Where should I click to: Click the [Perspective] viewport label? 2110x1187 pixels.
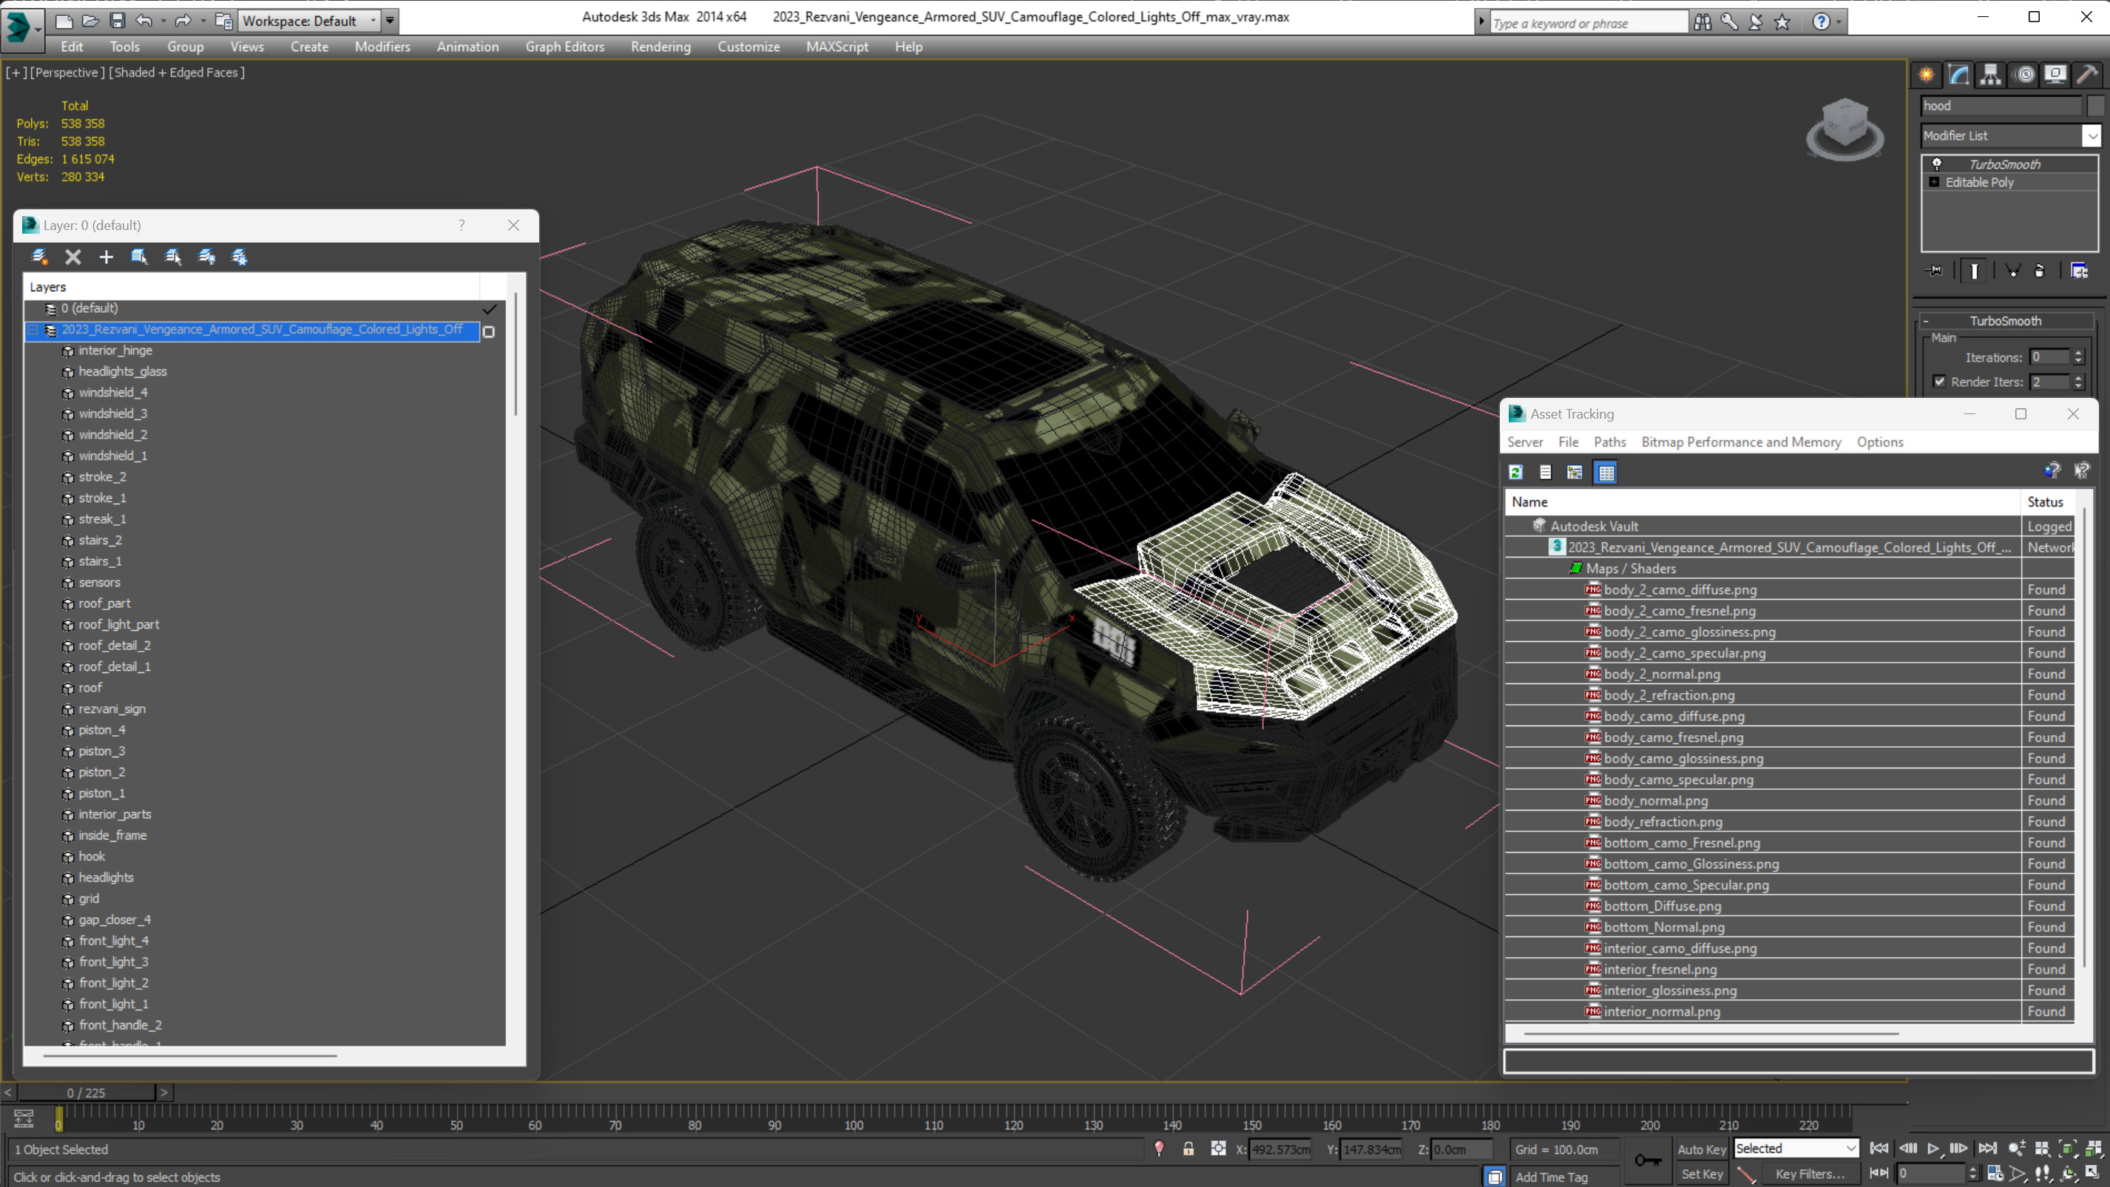(67, 72)
